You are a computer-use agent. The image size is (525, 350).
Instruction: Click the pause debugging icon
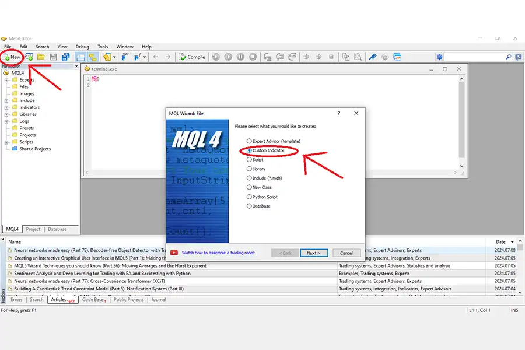pyautogui.click(x=240, y=57)
